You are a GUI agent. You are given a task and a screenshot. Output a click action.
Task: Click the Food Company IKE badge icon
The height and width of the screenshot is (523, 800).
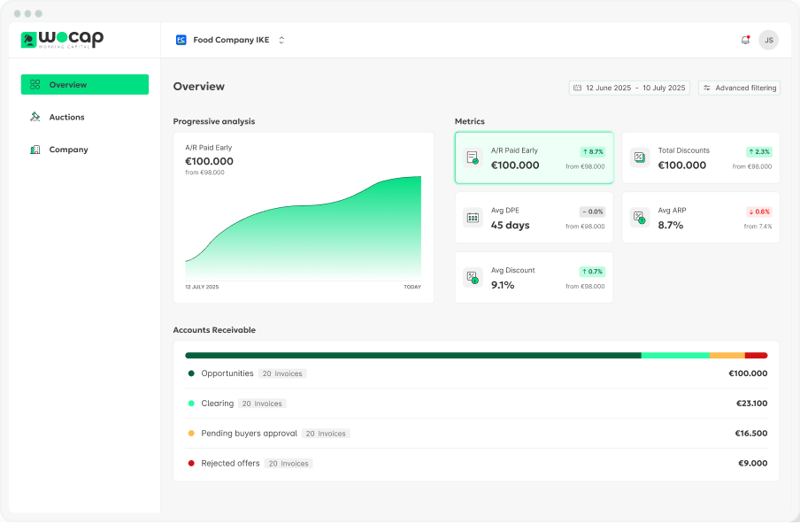point(181,40)
